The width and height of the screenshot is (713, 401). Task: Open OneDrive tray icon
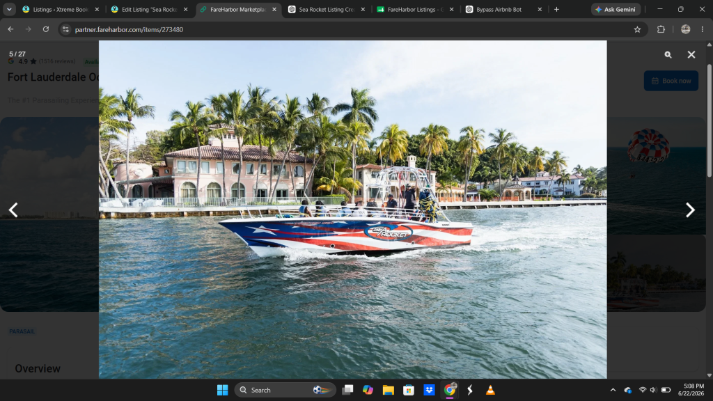(x=628, y=390)
